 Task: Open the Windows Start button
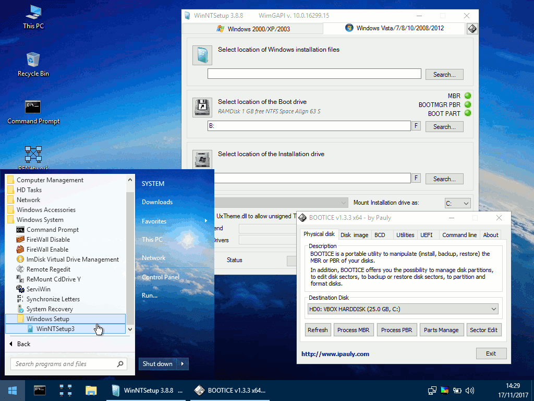click(x=13, y=391)
